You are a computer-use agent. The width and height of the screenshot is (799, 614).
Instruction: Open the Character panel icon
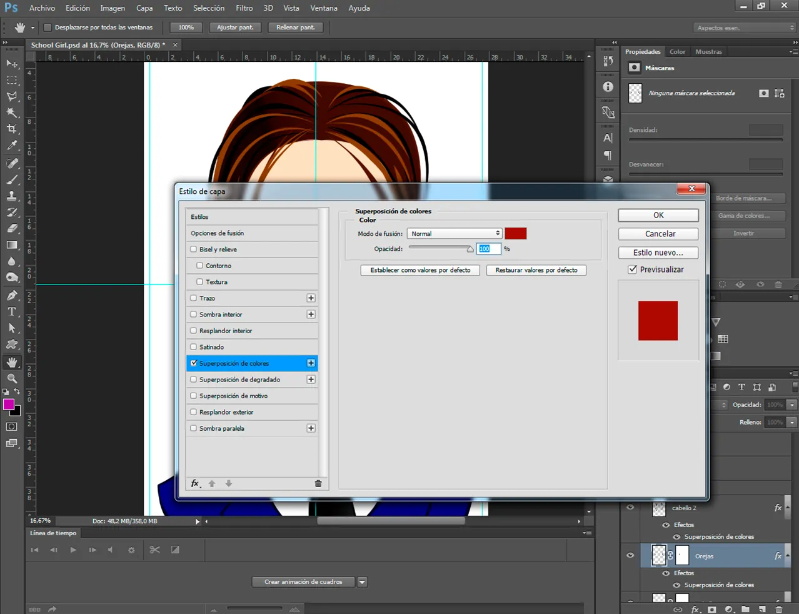pos(608,138)
